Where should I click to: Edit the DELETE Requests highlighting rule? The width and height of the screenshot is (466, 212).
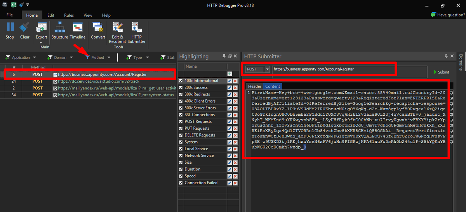click(x=230, y=135)
